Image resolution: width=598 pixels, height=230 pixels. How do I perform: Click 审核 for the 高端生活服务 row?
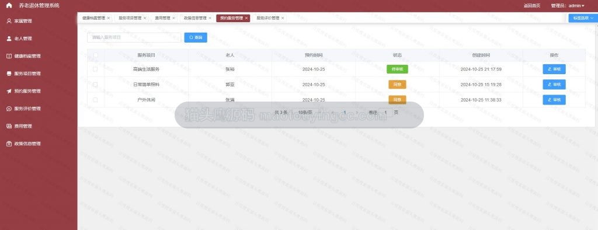(x=554, y=69)
